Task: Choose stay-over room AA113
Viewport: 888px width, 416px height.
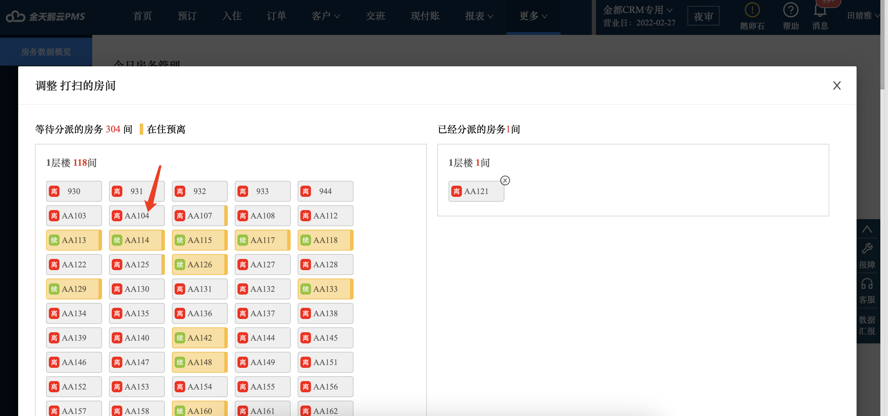Action: (74, 240)
